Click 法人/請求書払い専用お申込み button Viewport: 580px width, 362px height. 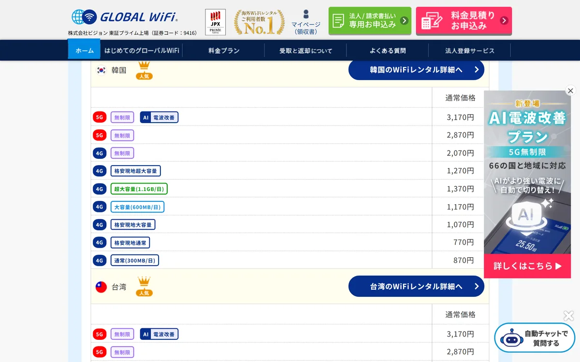click(x=370, y=21)
